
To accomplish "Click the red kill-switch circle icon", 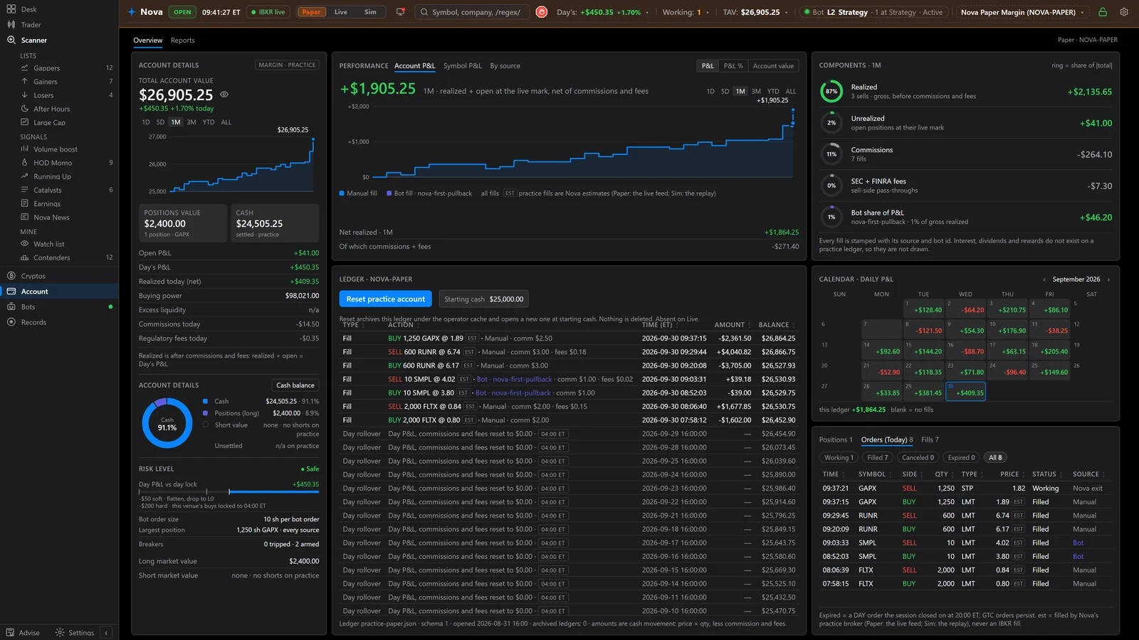I will pos(542,12).
